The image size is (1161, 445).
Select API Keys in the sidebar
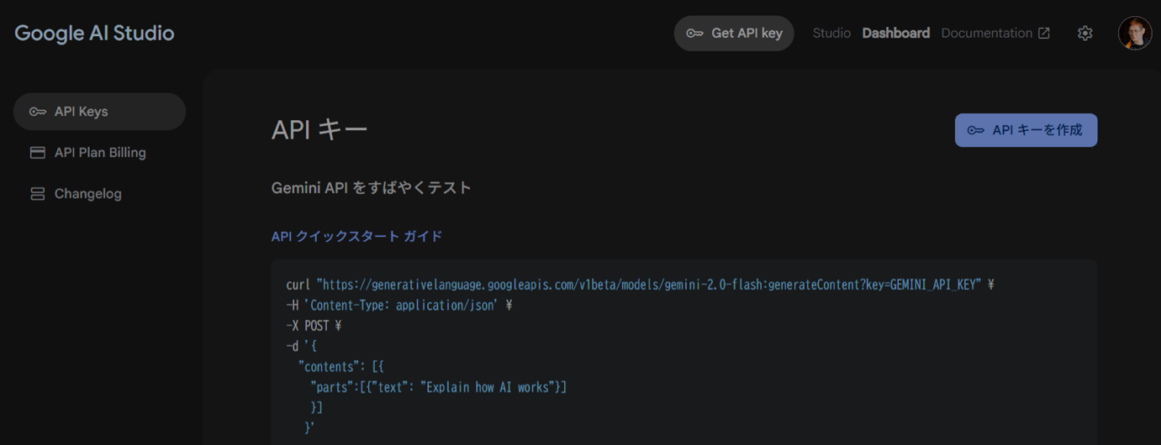pos(82,112)
